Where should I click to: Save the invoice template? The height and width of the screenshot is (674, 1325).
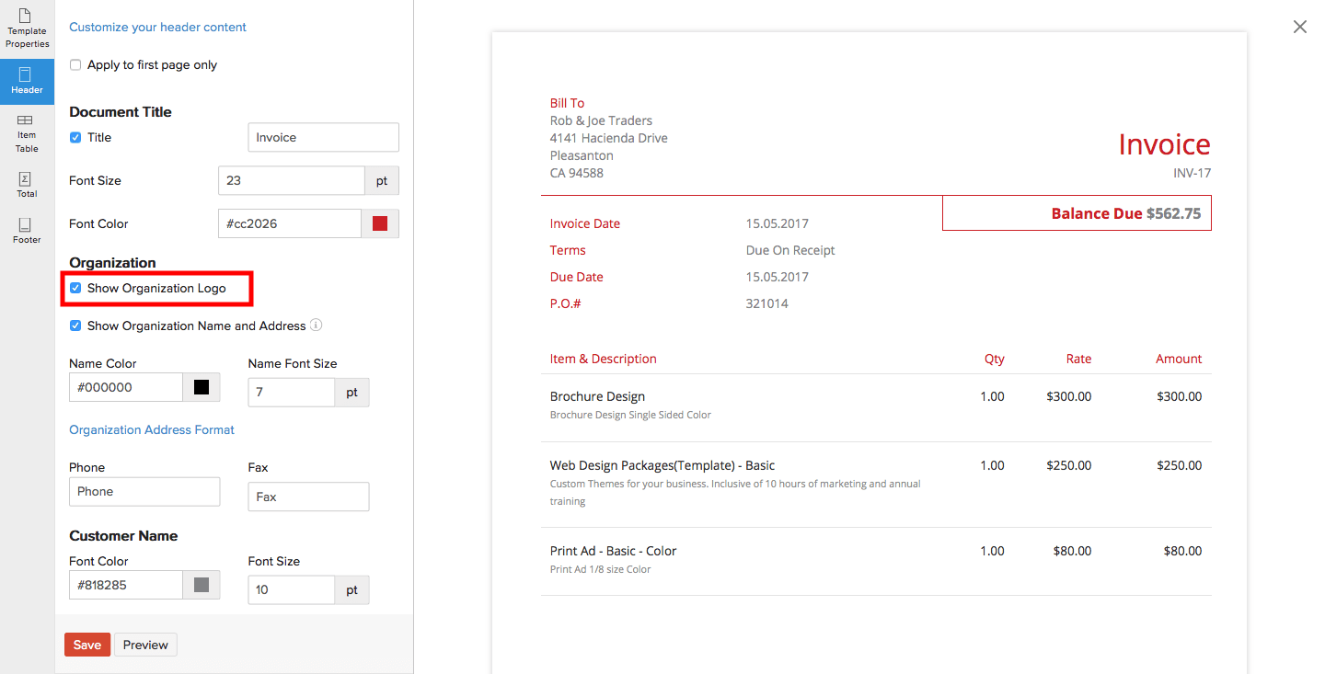tap(86, 645)
